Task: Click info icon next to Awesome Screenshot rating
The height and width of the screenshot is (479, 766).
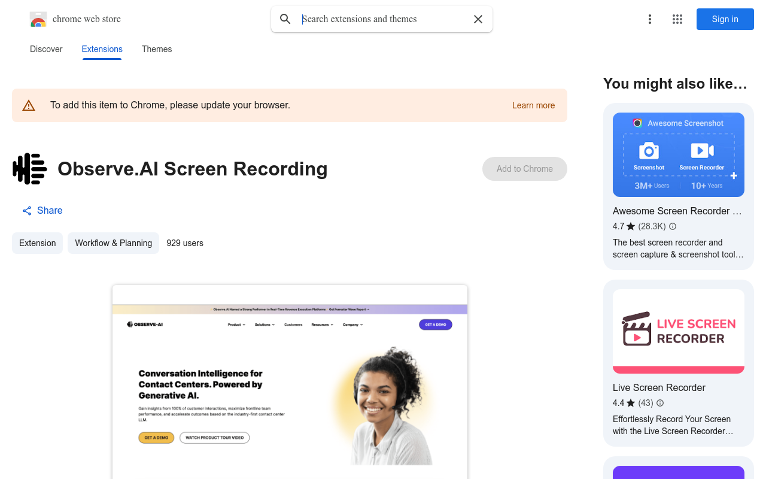Action: click(x=673, y=226)
